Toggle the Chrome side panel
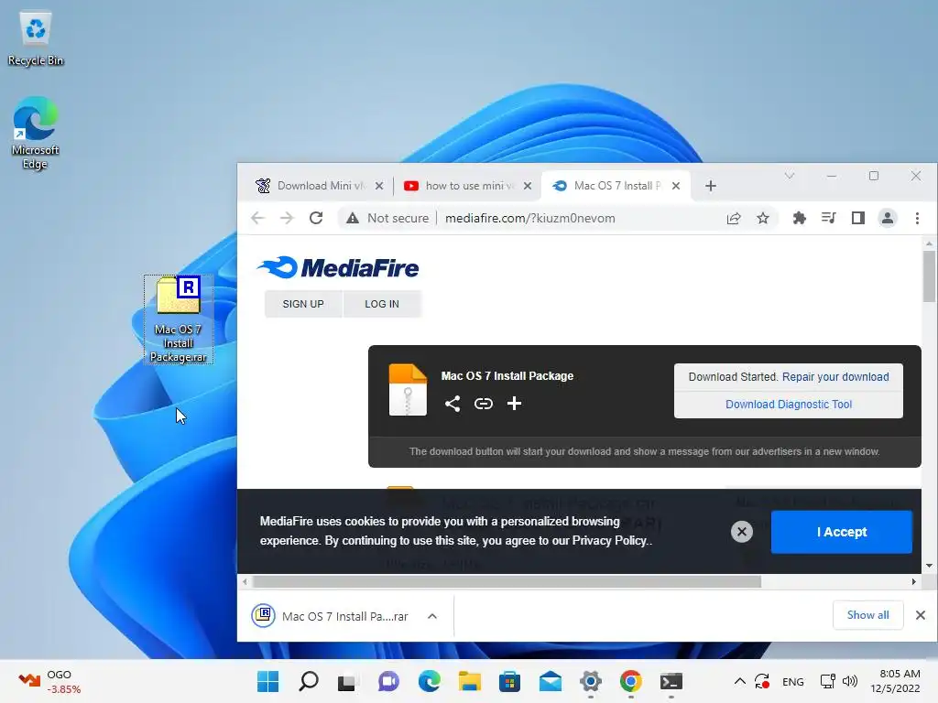 [857, 218]
